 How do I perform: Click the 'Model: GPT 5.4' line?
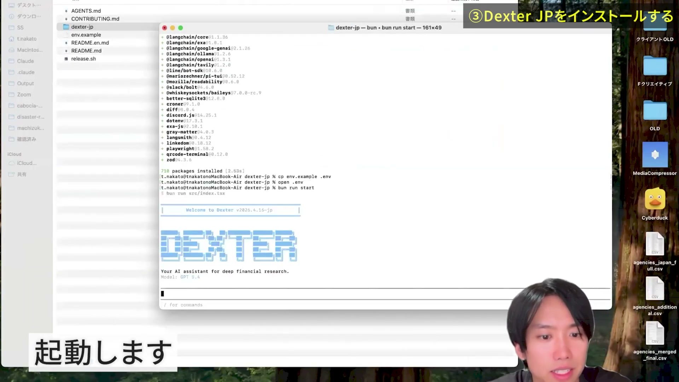[x=180, y=277]
